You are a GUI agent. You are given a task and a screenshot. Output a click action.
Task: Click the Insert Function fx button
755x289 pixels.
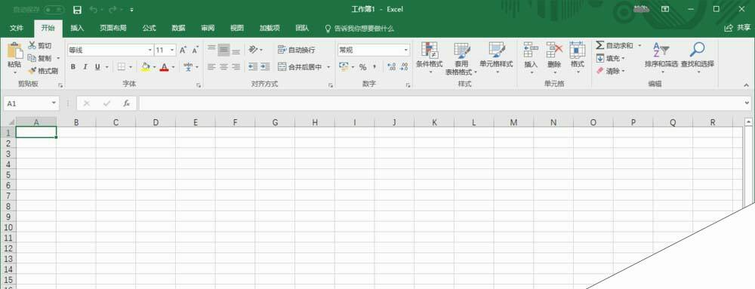tap(126, 103)
